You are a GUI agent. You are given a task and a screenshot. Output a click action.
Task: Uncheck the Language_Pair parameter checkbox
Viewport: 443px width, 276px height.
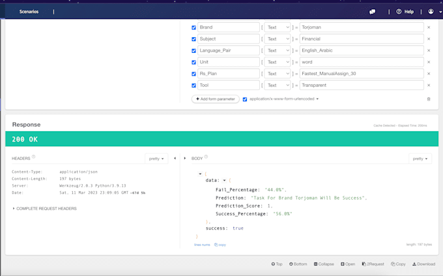pyautogui.click(x=194, y=51)
